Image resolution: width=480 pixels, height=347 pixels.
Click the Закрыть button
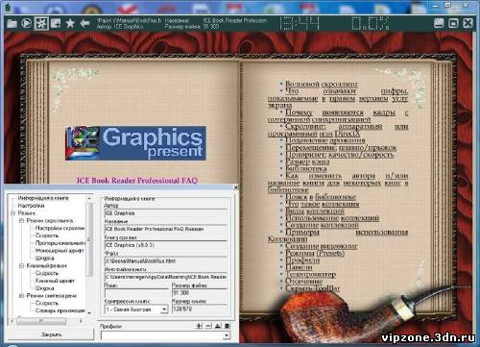click(x=51, y=335)
